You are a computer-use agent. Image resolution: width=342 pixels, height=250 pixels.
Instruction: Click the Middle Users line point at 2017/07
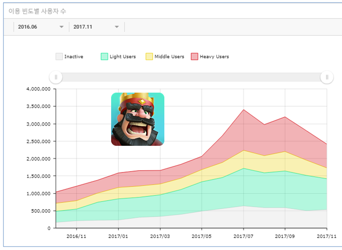(244, 150)
